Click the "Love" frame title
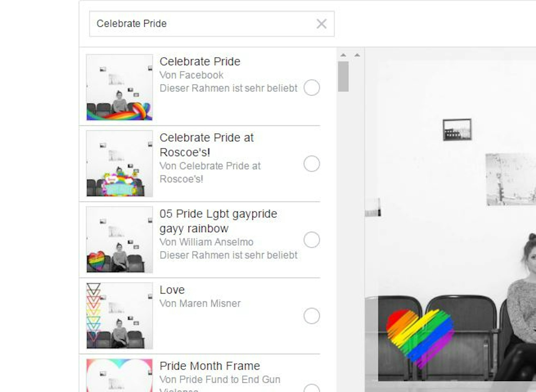536x392 pixels. click(172, 290)
